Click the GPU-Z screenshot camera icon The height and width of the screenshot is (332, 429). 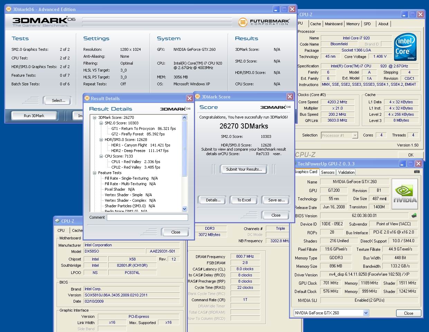pyautogui.click(x=417, y=171)
